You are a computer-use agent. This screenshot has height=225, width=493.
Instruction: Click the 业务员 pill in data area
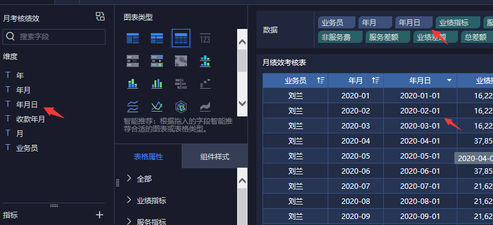[x=337, y=23]
